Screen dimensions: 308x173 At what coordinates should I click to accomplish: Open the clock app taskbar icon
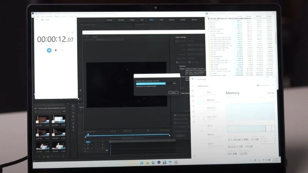176,162
